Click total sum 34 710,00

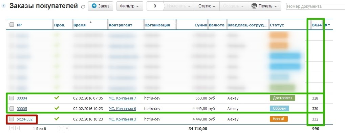(198, 128)
